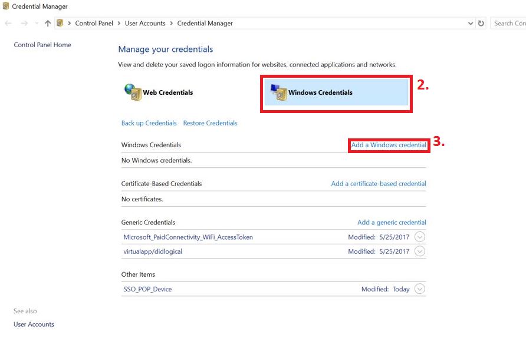Click 'Modified: Today' on SSO_POP_Device row
Viewport: 526px width, 338px height.
click(386, 289)
